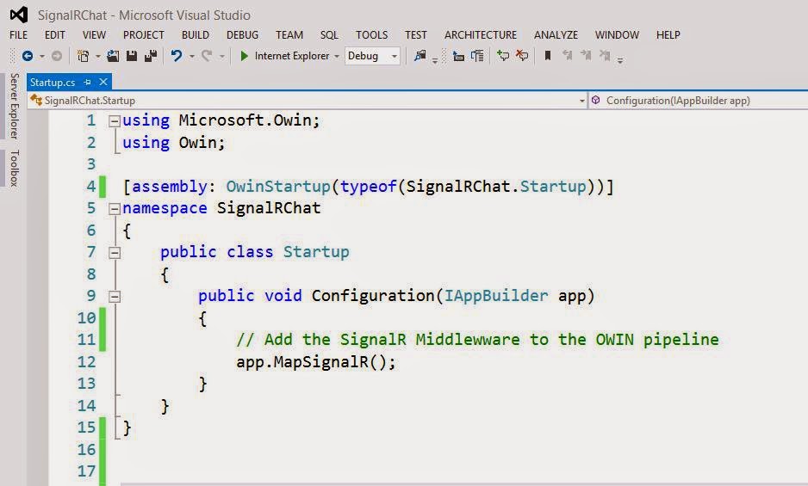Screen dimensions: 808x486
Task: Open the Toolbox side panel
Action: (15, 169)
